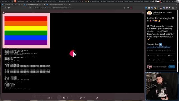View the tweet's Retweets list
179x101 pixels.
click(x=151, y=56)
